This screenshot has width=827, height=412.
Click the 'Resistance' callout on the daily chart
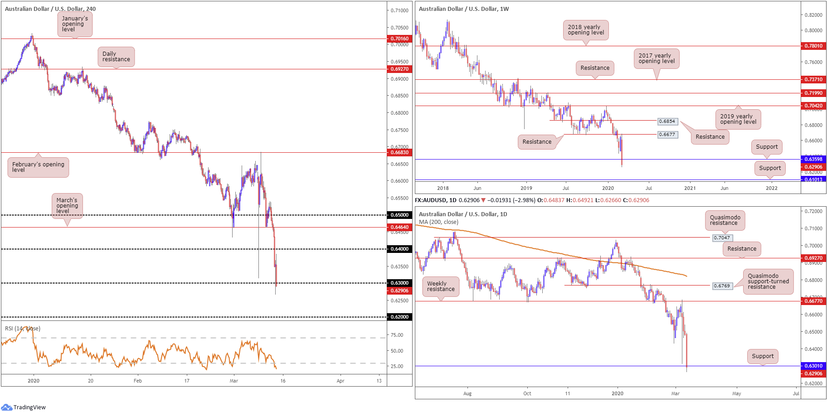(x=742, y=249)
